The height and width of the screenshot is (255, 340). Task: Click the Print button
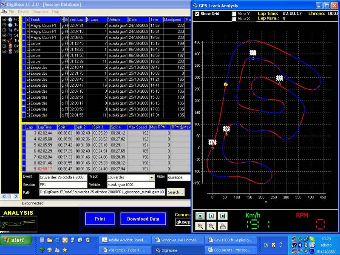tap(100, 219)
